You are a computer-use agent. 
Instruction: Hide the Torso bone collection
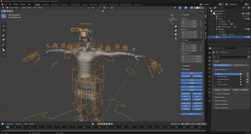tap(241, 82)
